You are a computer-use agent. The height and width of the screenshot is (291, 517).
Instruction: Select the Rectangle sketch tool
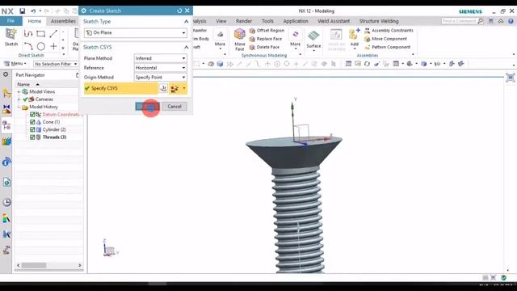pos(41,34)
